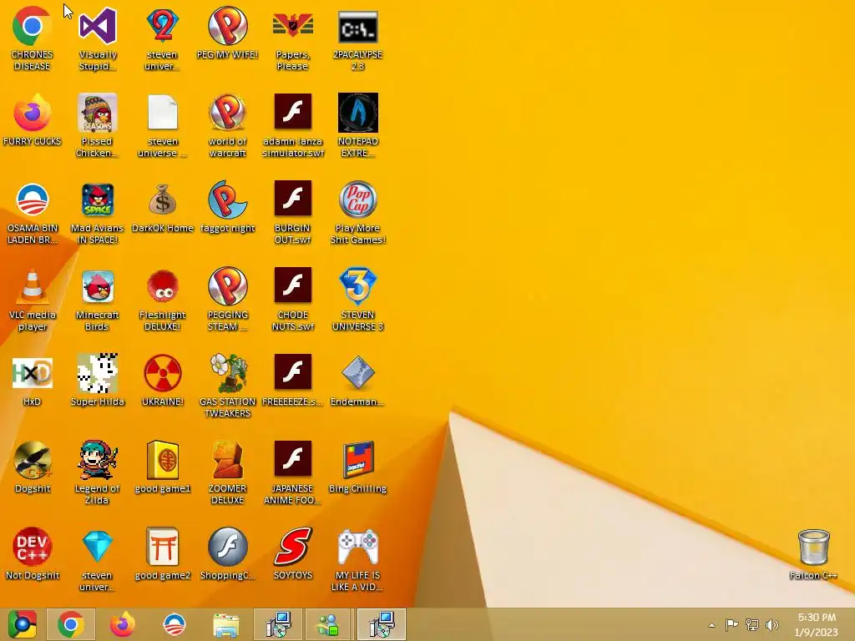
Task: Open the Enderman... desktop icon
Action: click(357, 381)
